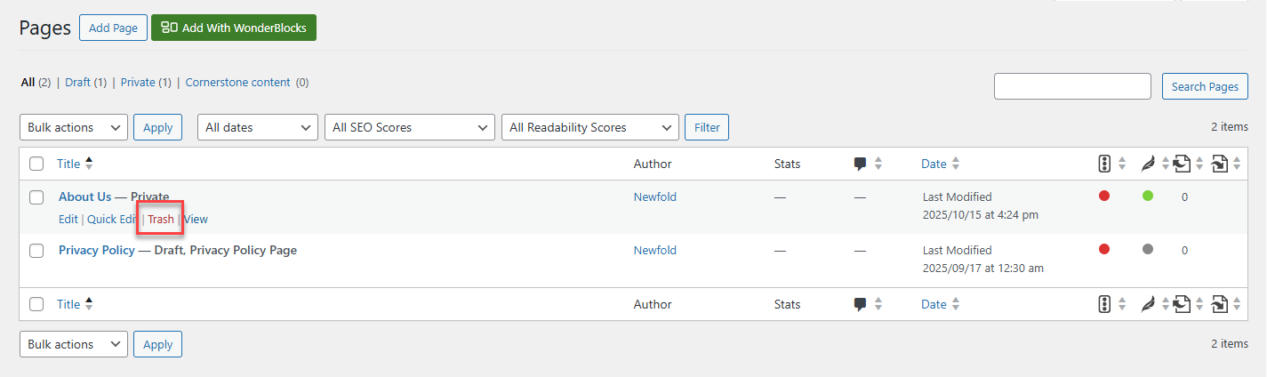
Task: Click green readability dot for About Us
Action: (1148, 197)
